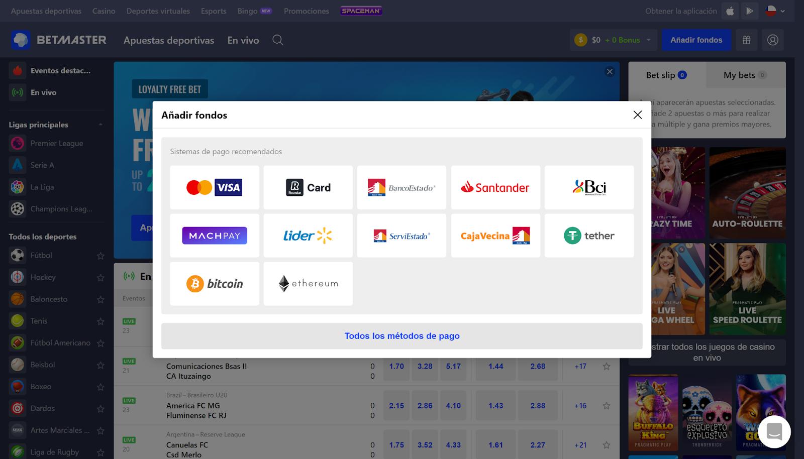The height and width of the screenshot is (459, 804).
Task: Favorite Fútbol Americano with its star
Action: click(x=100, y=343)
